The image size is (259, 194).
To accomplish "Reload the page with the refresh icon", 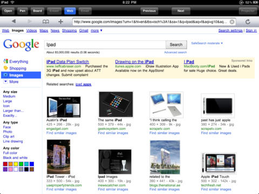I will click(x=248, y=22).
